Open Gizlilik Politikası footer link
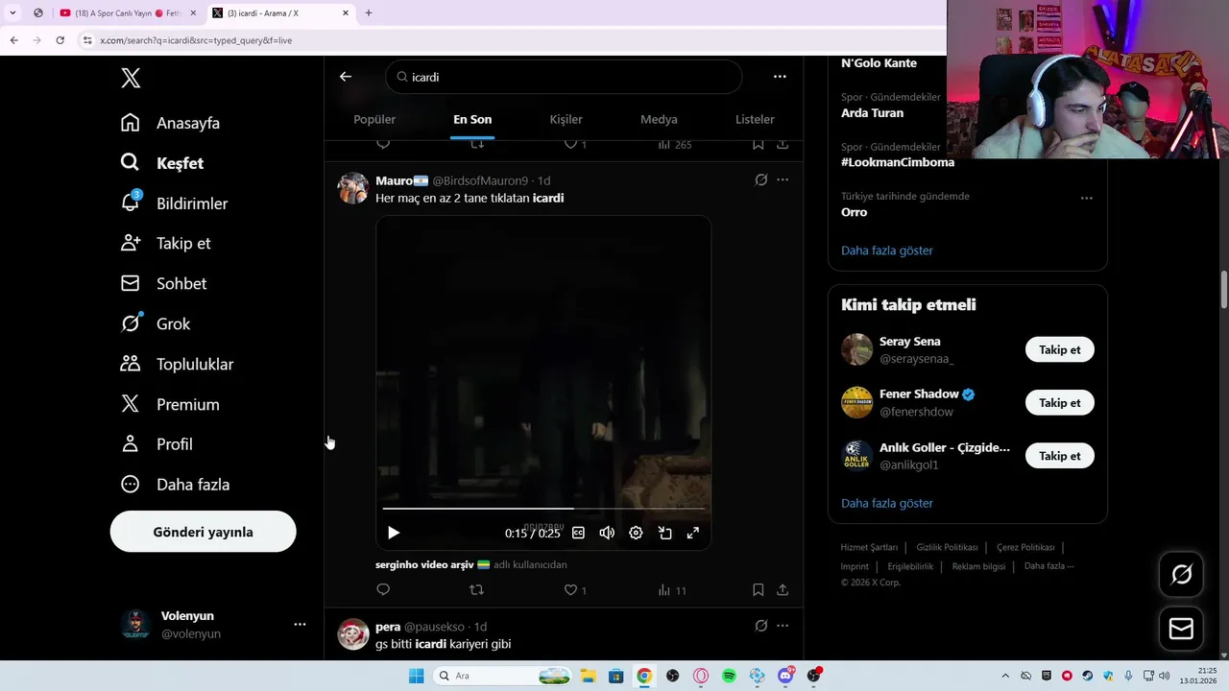The width and height of the screenshot is (1229, 691). (947, 547)
